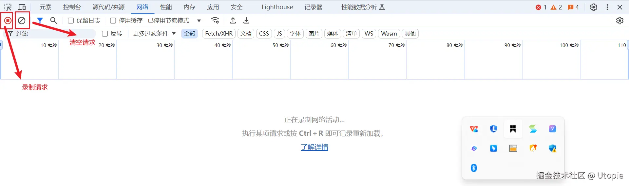Image resolution: width=629 pixels, height=186 pixels.
Task: Click the Bluetooth tray icon
Action: click(x=474, y=168)
